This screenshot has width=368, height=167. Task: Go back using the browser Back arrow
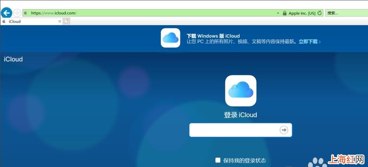click(x=6, y=13)
